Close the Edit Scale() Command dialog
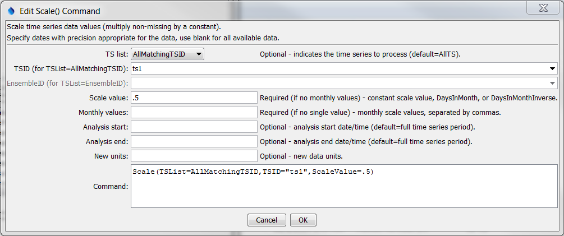Viewport: 564px width, 236px height. [x=543, y=10]
